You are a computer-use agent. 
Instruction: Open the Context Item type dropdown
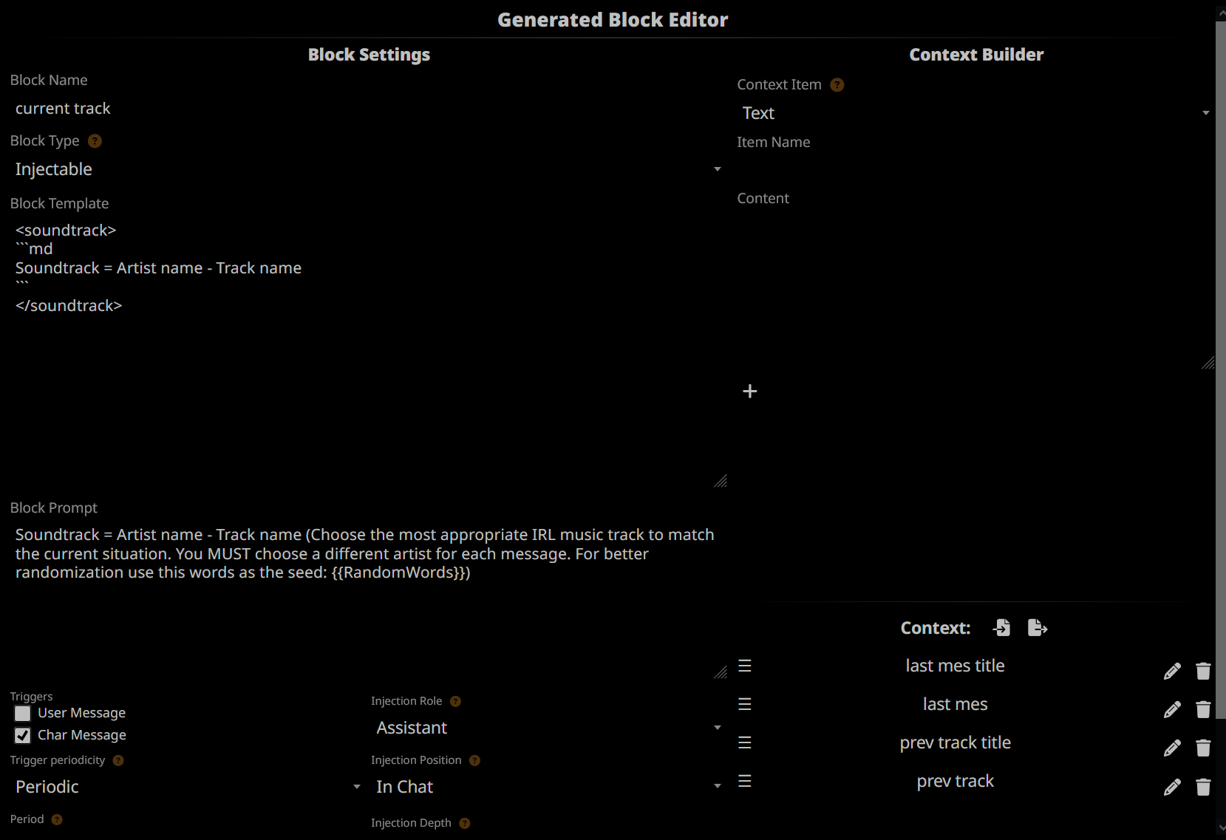click(x=976, y=113)
